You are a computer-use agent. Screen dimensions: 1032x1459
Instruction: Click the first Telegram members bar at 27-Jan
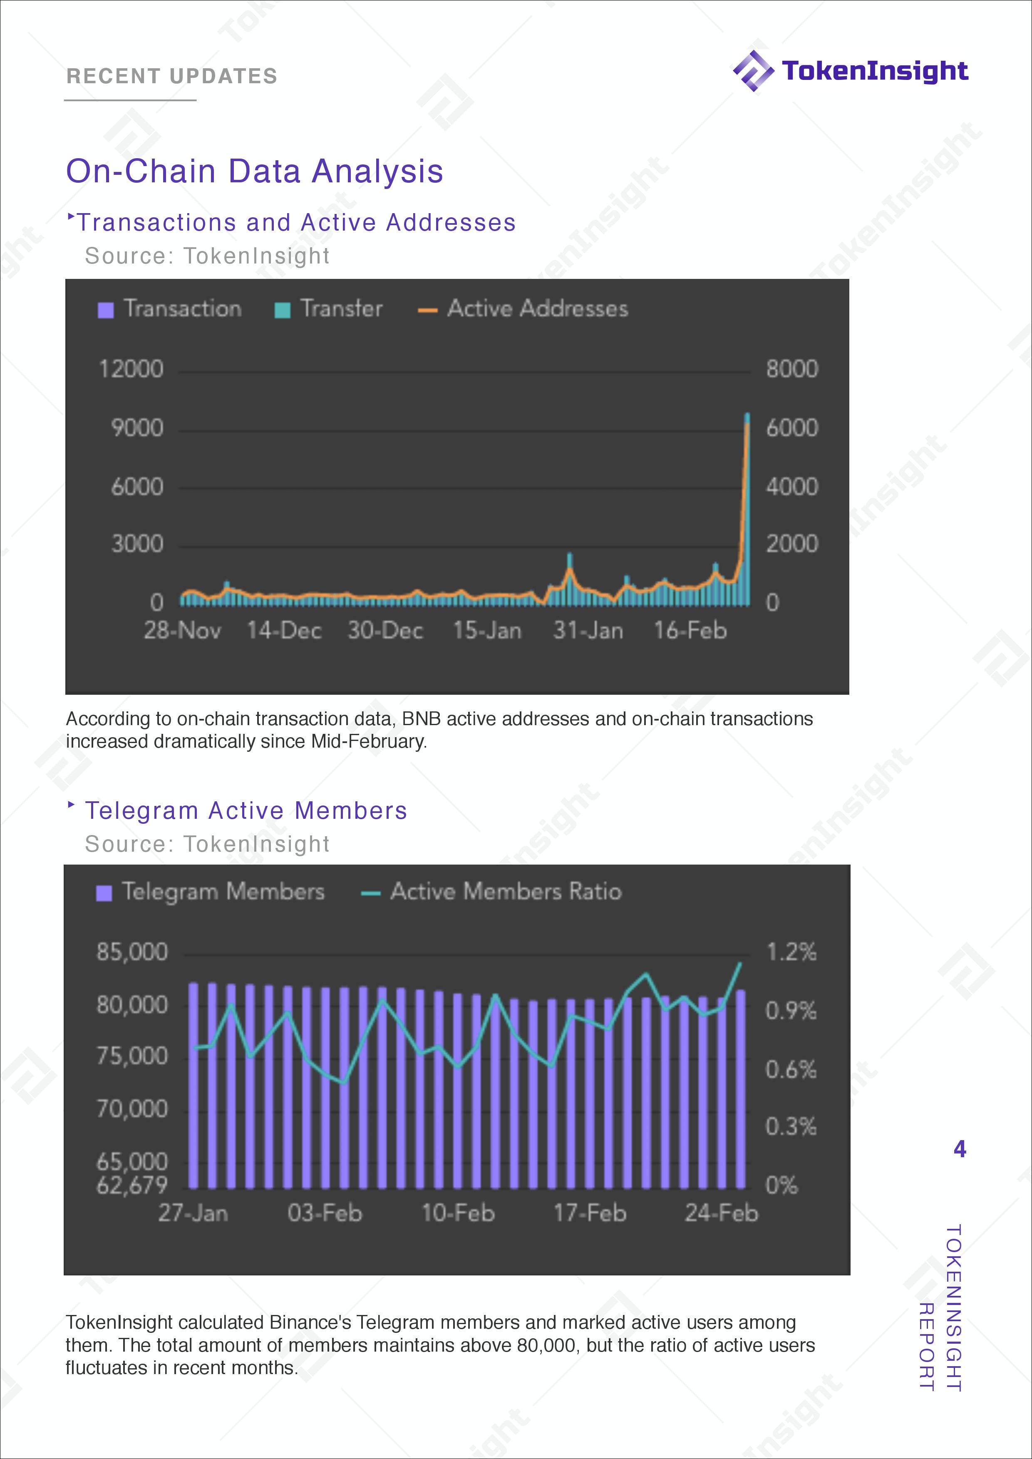coord(193,1086)
